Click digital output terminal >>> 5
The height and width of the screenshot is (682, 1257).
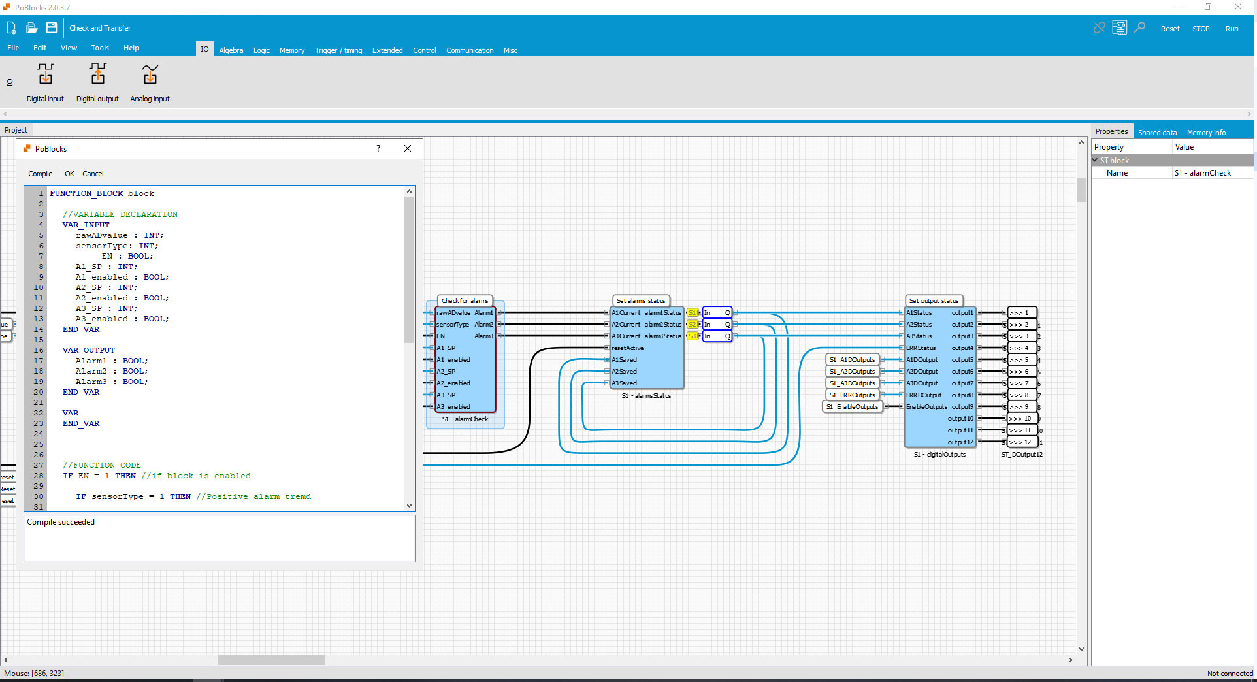[x=1022, y=360]
